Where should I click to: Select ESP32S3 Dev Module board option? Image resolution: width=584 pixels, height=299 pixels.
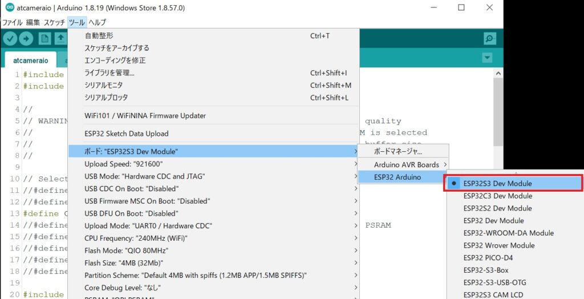[514, 183]
